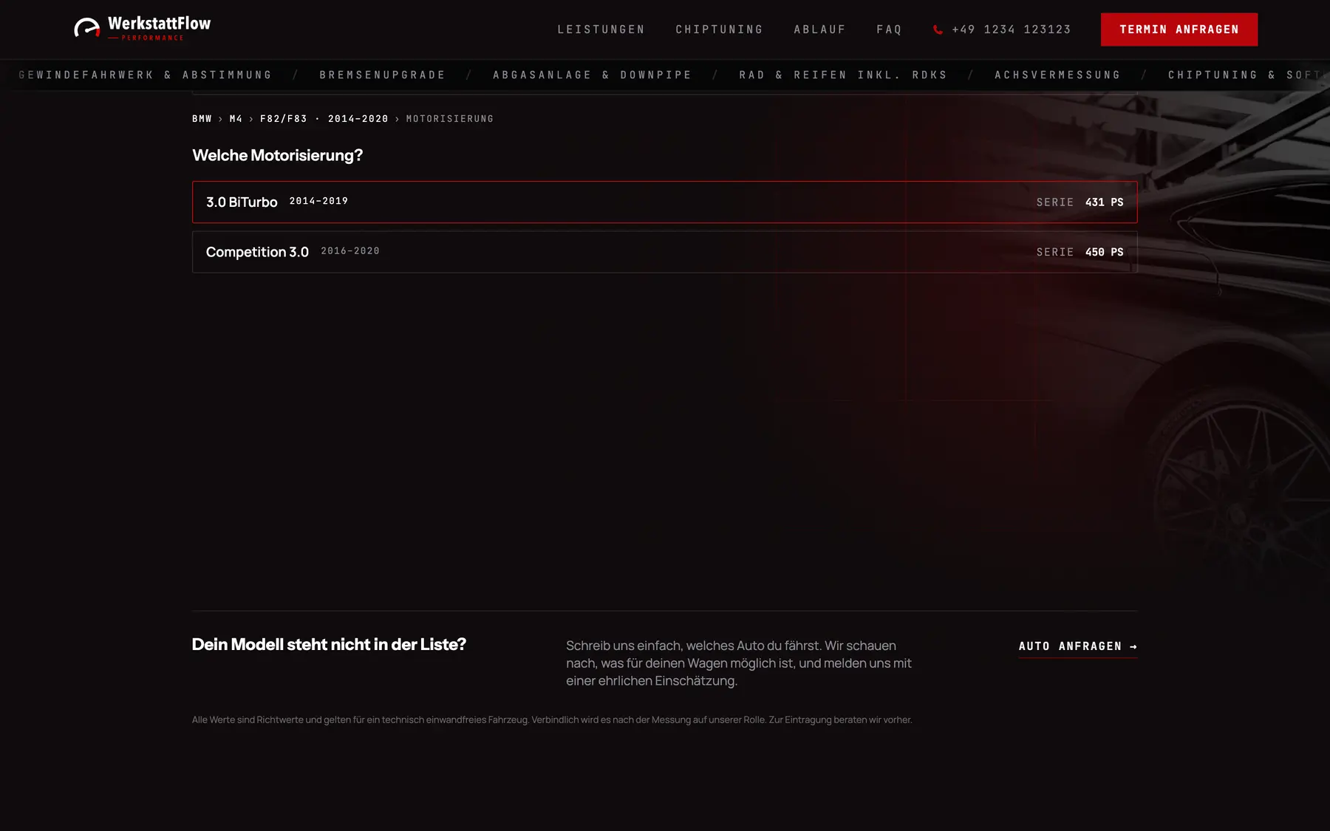
Task: Click the Termin anfragen button
Action: coord(1179,30)
